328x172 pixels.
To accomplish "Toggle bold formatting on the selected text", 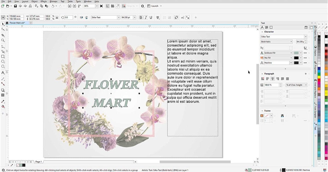I will click(x=141, y=17).
